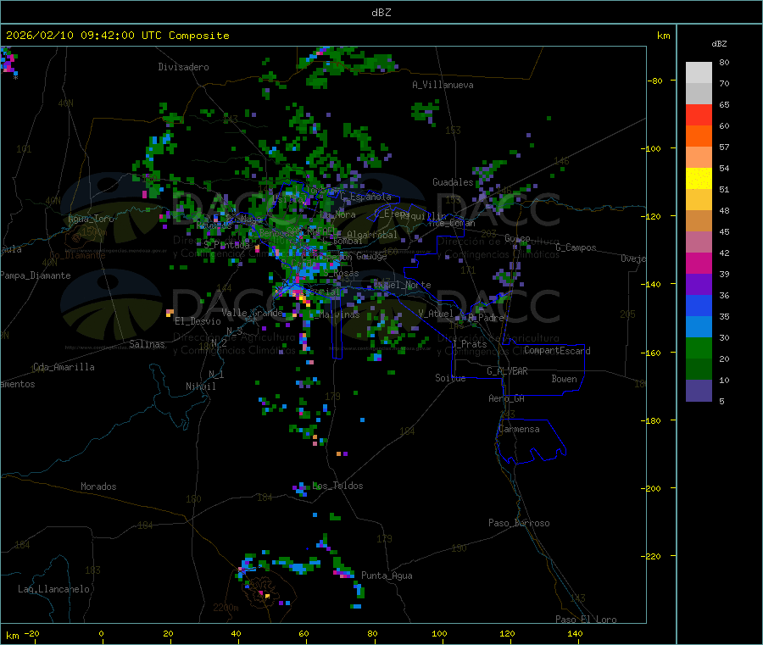The image size is (763, 645).
Task: Click the -200 tick on km axis
Action: 651,488
